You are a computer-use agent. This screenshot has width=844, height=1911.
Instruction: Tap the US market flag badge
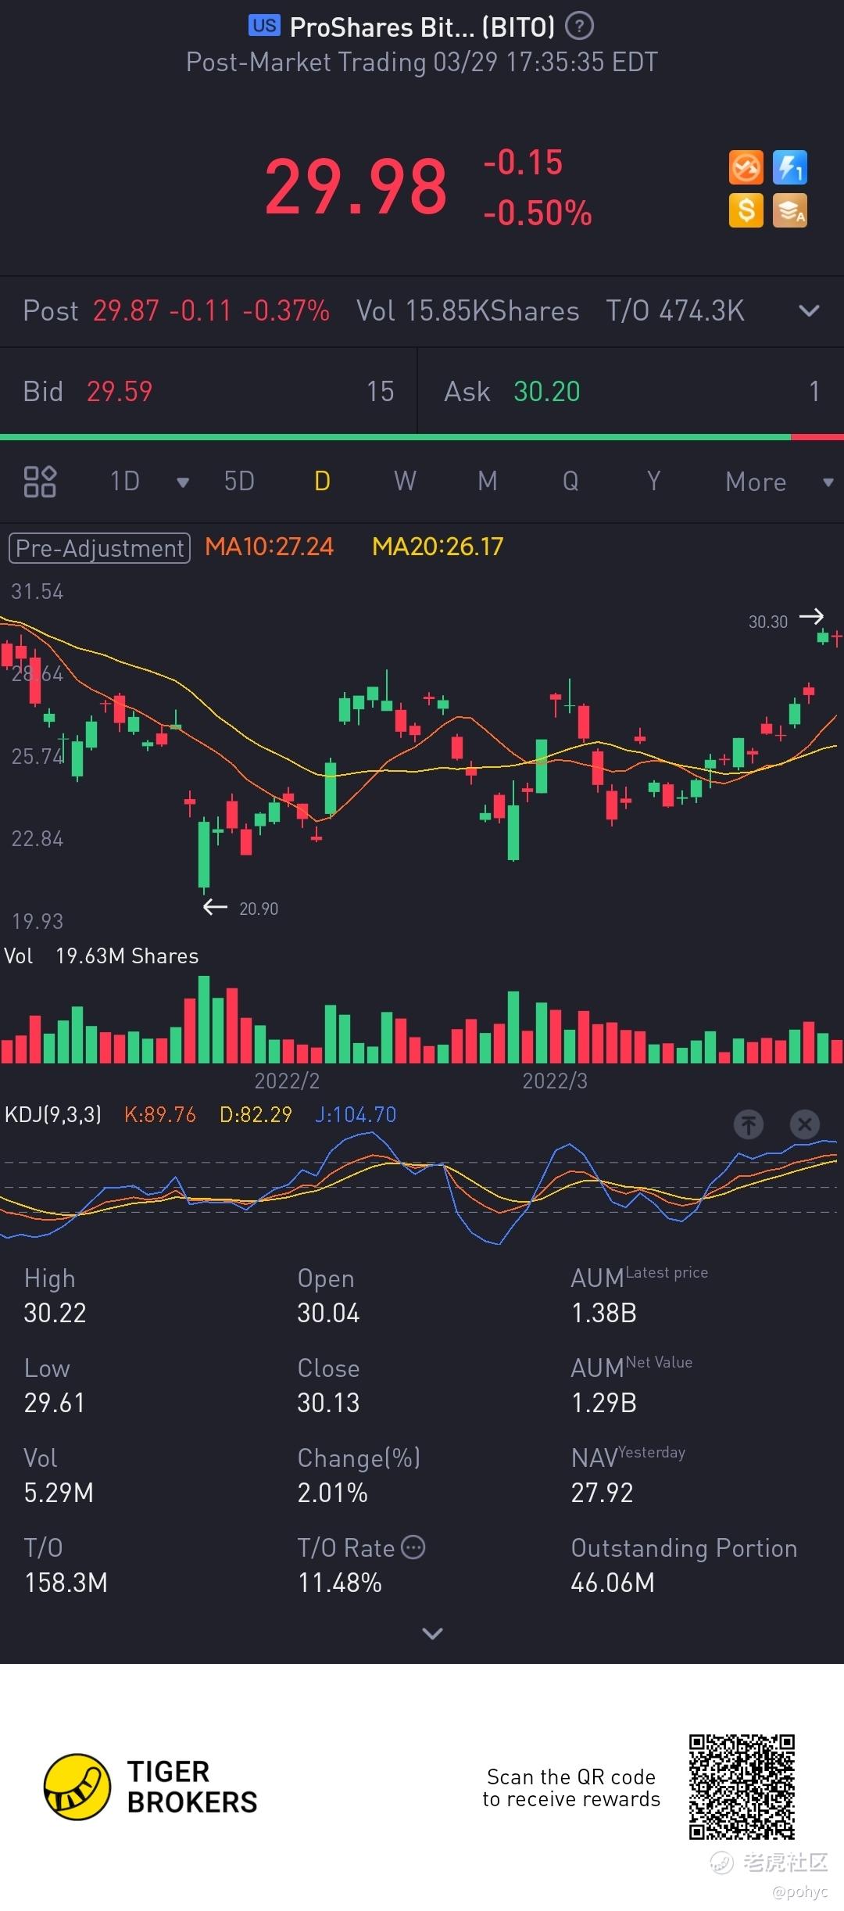(x=265, y=26)
